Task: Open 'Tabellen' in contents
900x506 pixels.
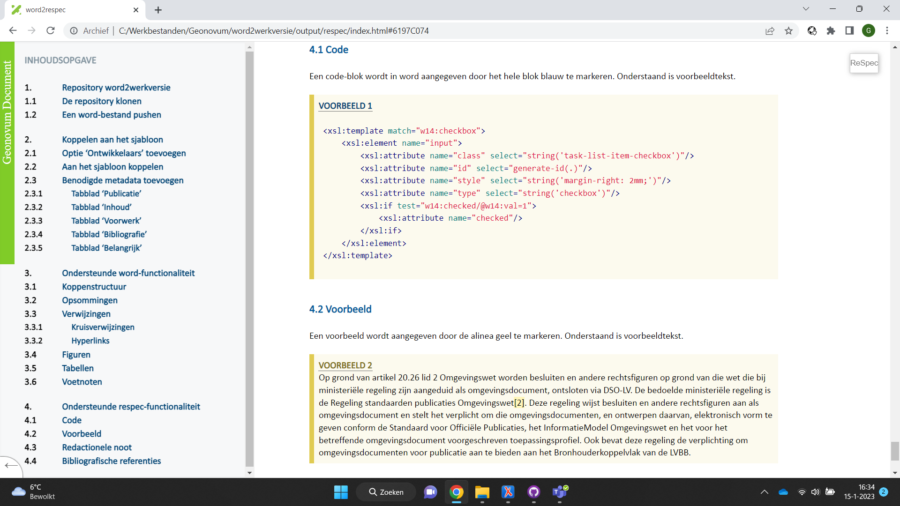Action: 78,368
